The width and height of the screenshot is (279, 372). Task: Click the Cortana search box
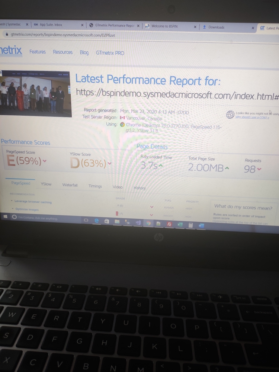click(37, 218)
